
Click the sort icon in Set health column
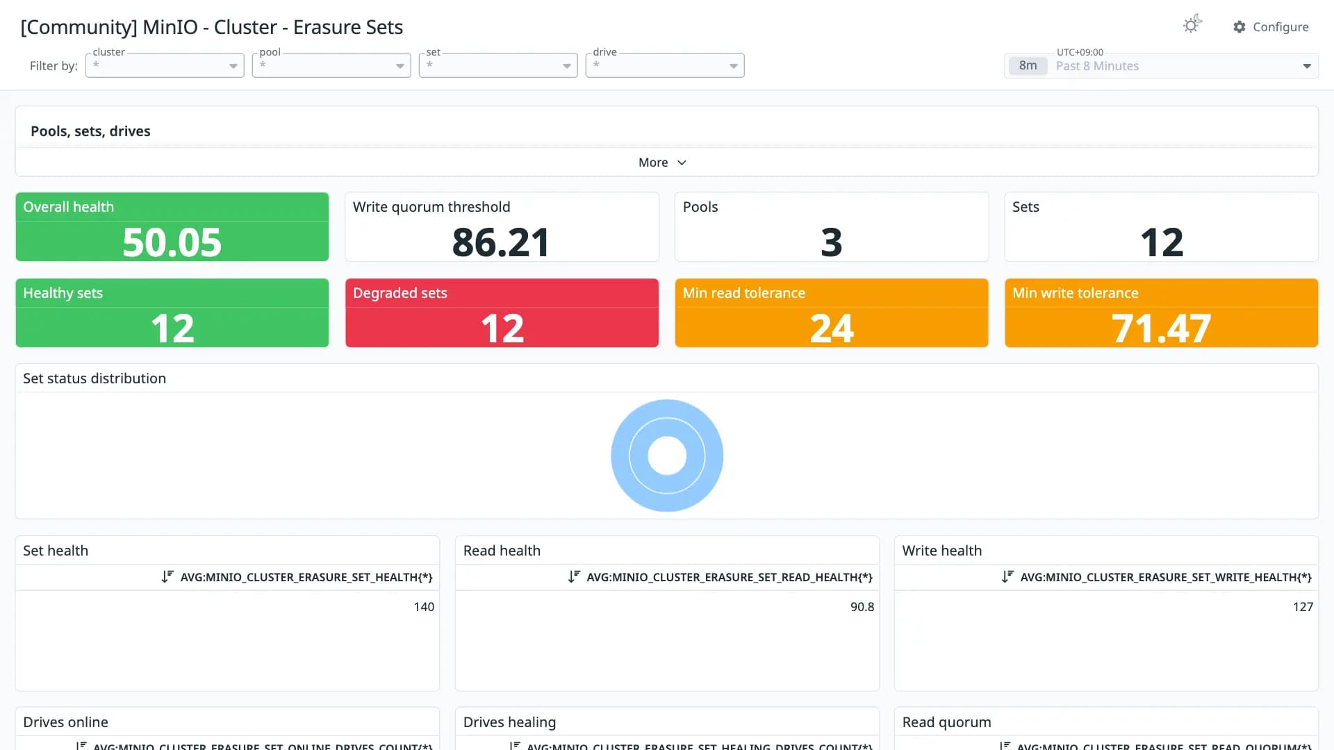tap(167, 577)
